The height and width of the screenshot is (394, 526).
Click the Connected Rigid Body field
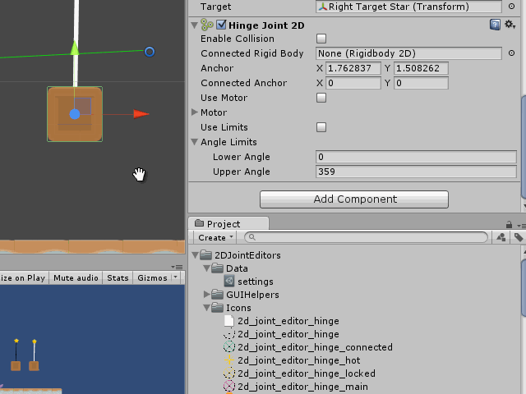408,53
